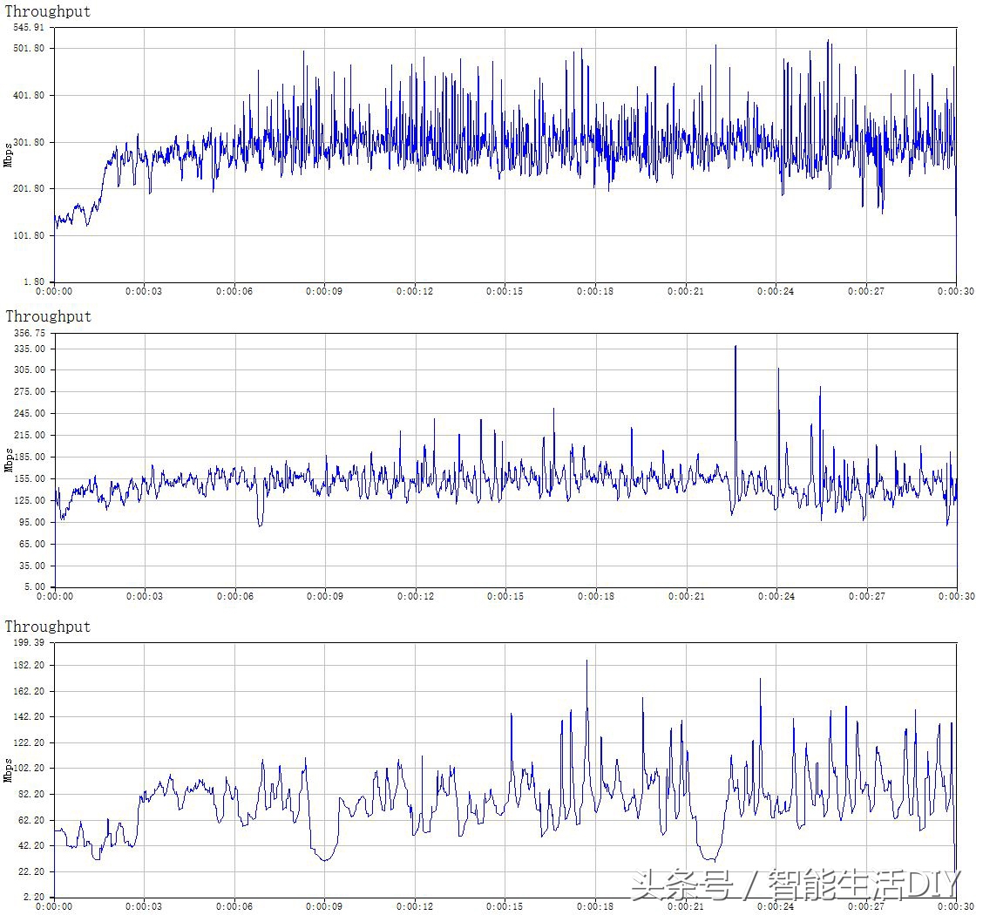
Task: Click 0:00:03 time label under the second chart
Action: tap(144, 597)
